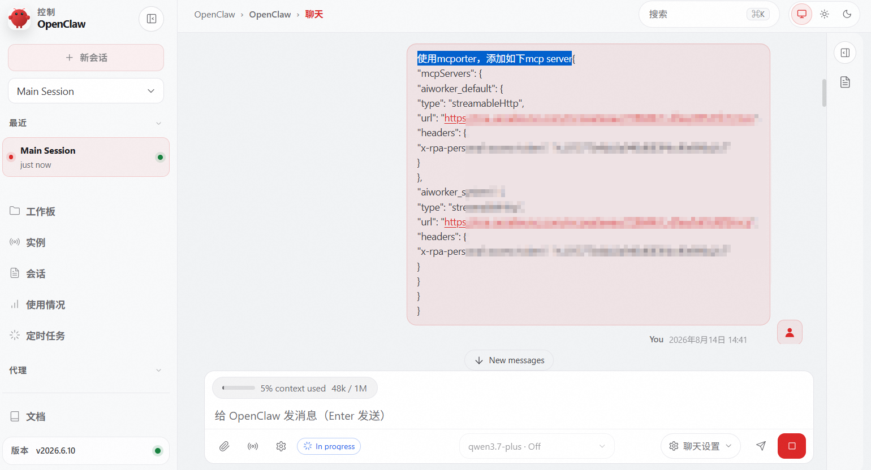Screen dimensions: 871x470
Task: Click the OpenClaw red mascot logo
Action: pyautogui.click(x=19, y=19)
